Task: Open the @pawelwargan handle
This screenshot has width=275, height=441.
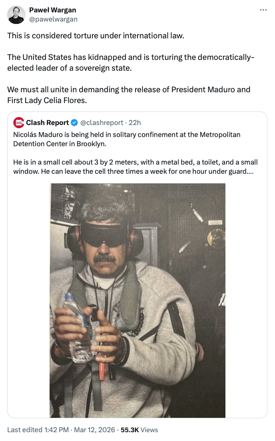Action: (53, 19)
